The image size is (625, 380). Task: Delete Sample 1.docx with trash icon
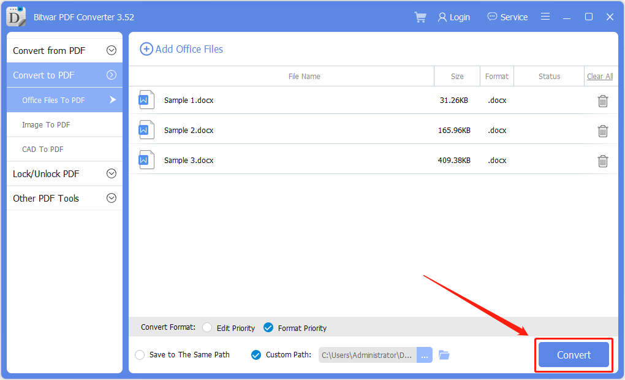click(603, 101)
